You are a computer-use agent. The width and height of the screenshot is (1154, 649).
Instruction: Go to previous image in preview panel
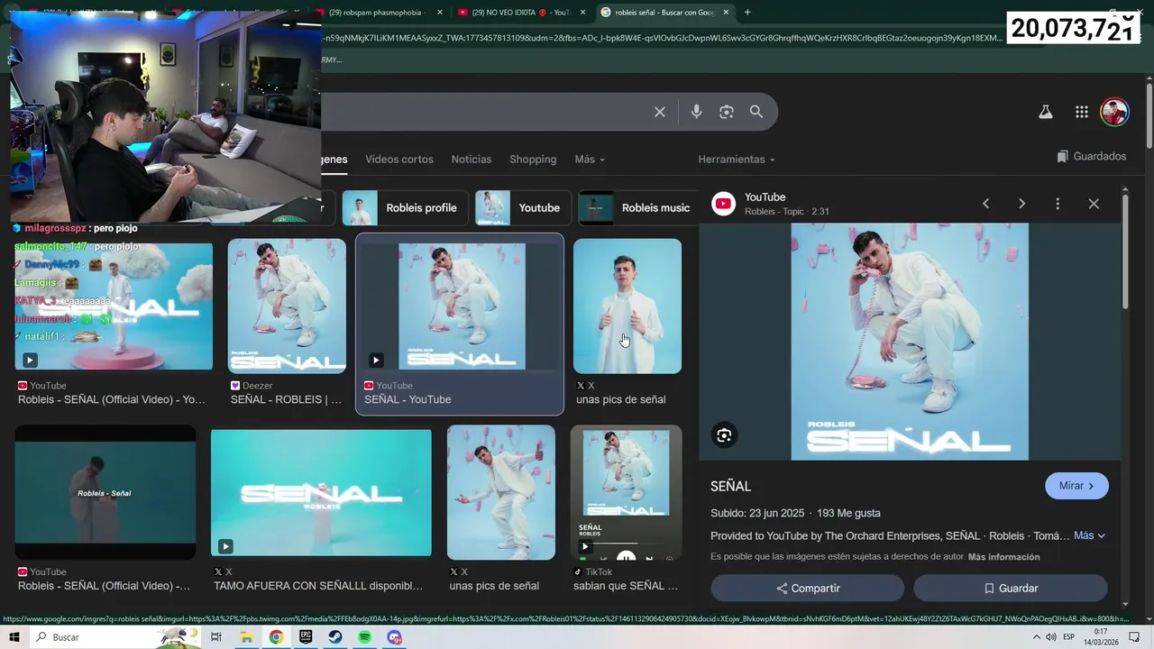986,204
